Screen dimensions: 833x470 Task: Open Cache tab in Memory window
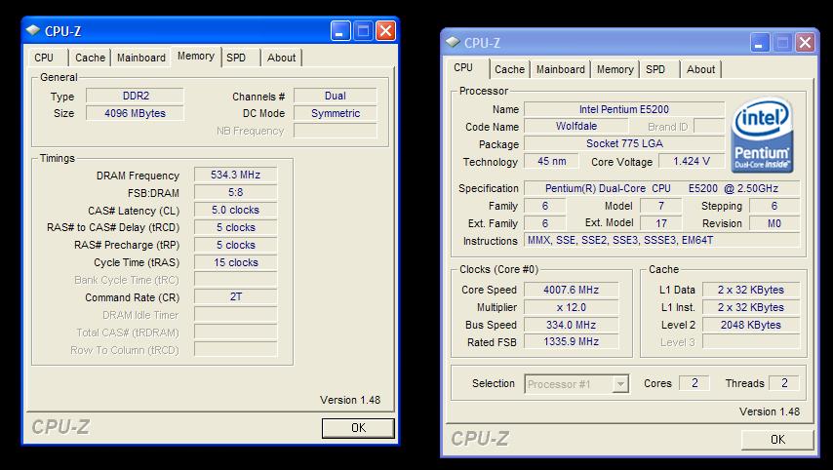coord(90,58)
